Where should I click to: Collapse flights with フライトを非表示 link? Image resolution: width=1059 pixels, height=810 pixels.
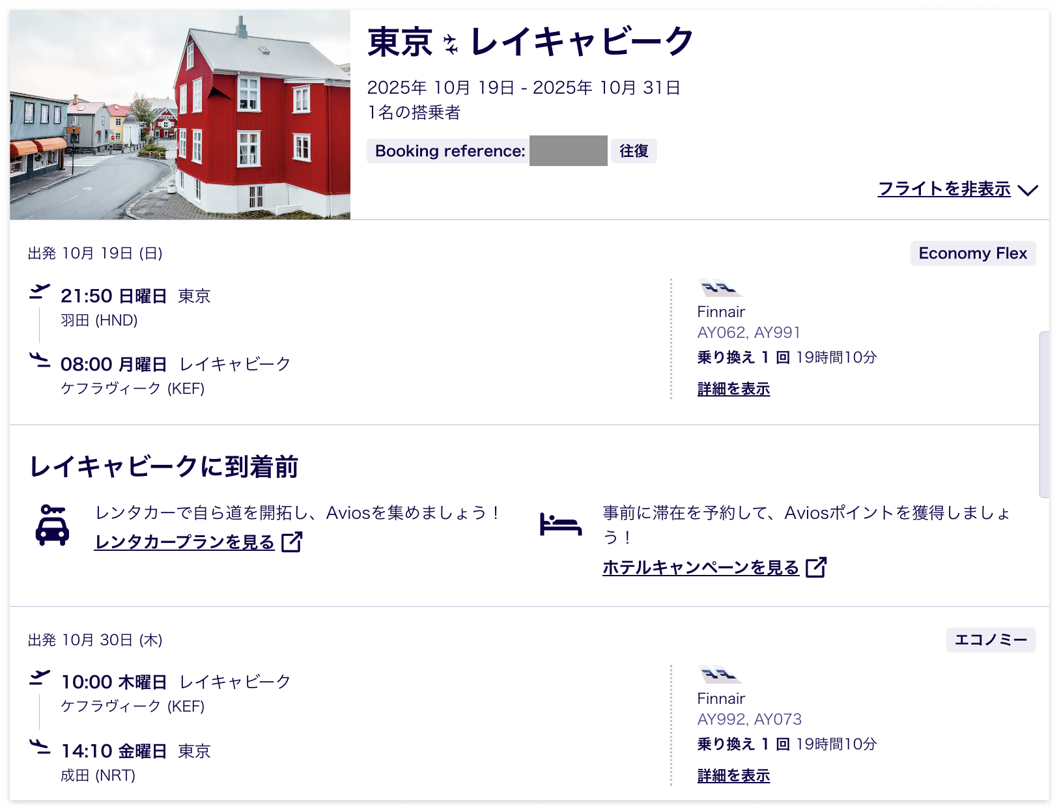[944, 189]
